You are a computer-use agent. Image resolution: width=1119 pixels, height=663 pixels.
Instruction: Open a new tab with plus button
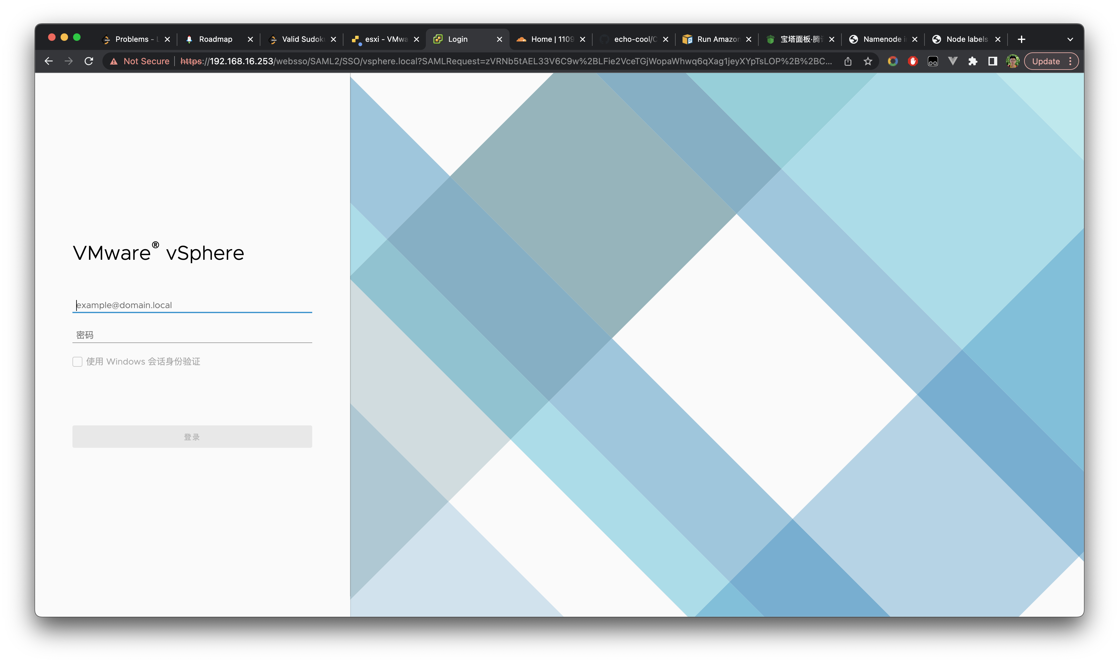[1022, 39]
